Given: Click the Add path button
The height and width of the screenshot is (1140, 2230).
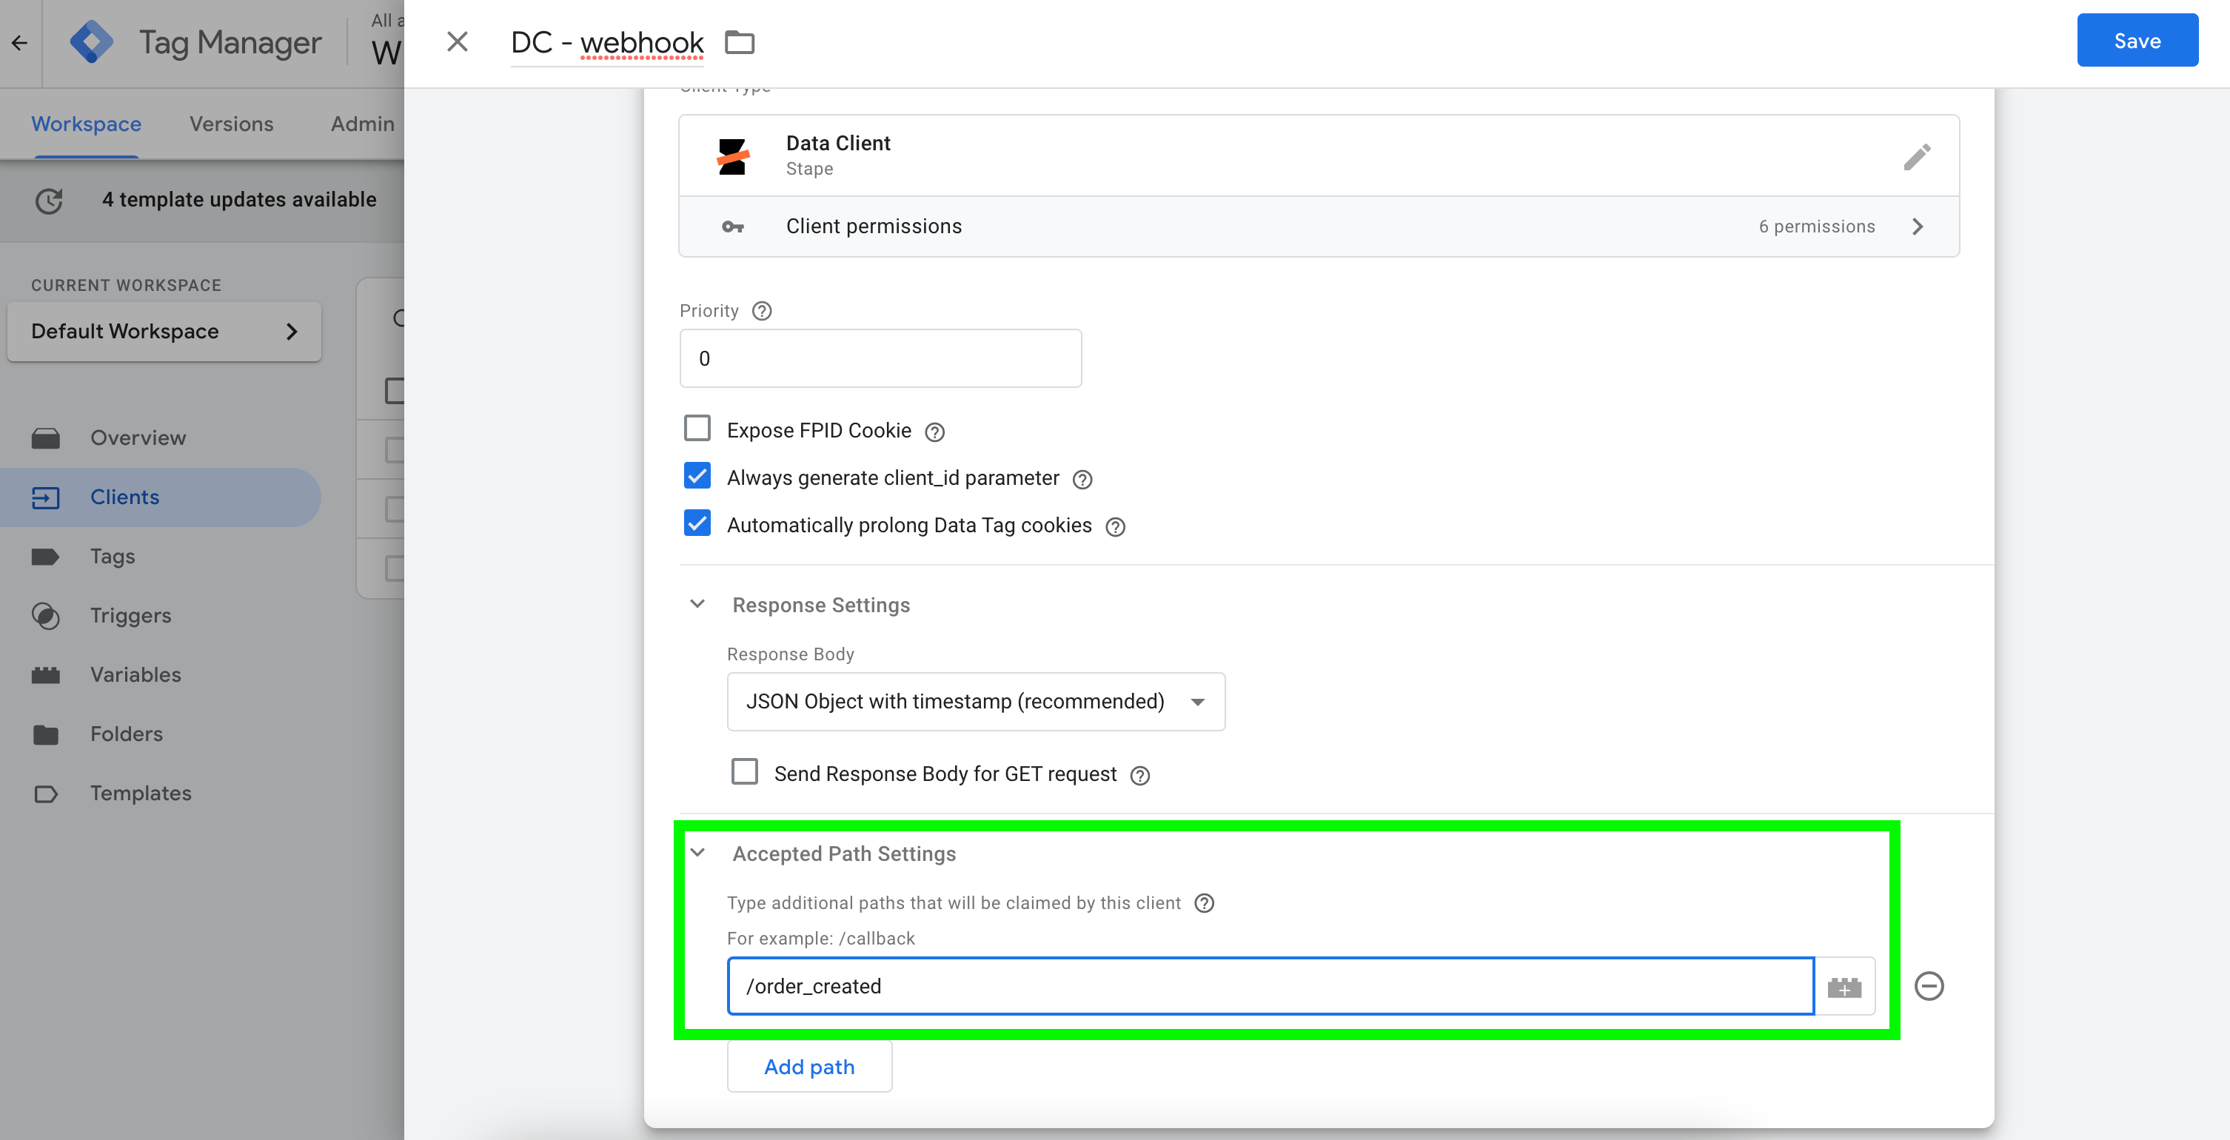Looking at the screenshot, I should [809, 1067].
